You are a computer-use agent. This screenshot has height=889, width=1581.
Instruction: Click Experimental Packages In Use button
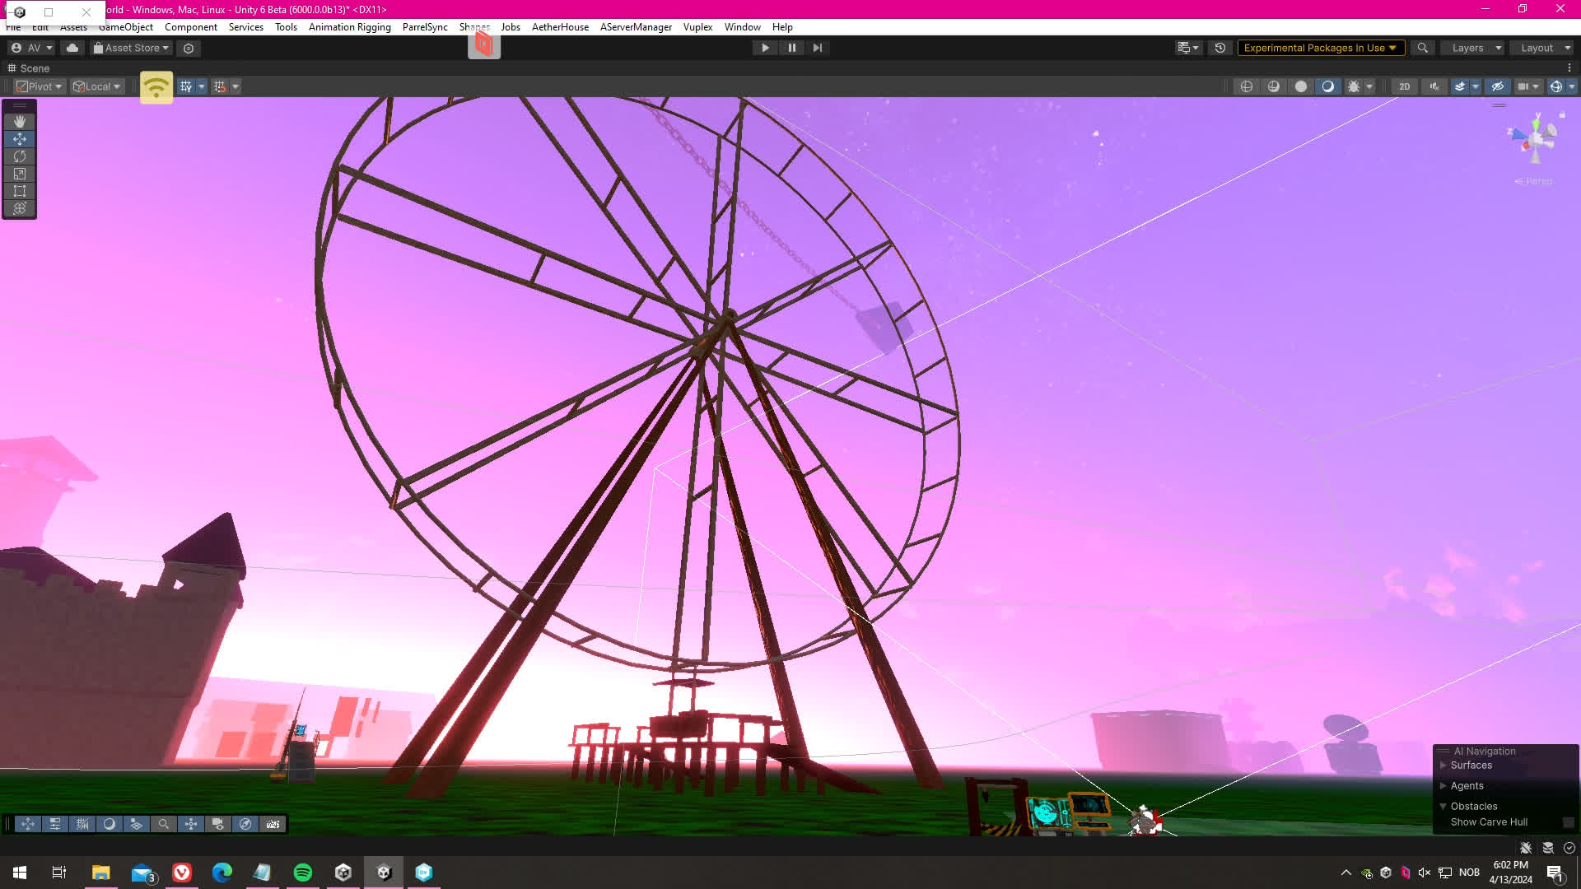[1319, 48]
